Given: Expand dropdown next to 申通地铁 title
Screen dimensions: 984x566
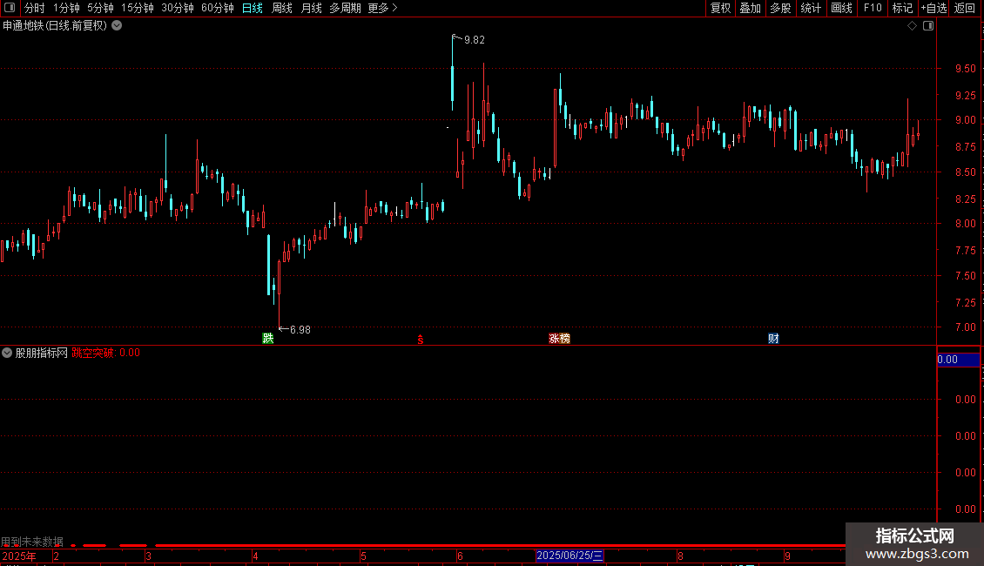Looking at the screenshot, I should click(117, 26).
